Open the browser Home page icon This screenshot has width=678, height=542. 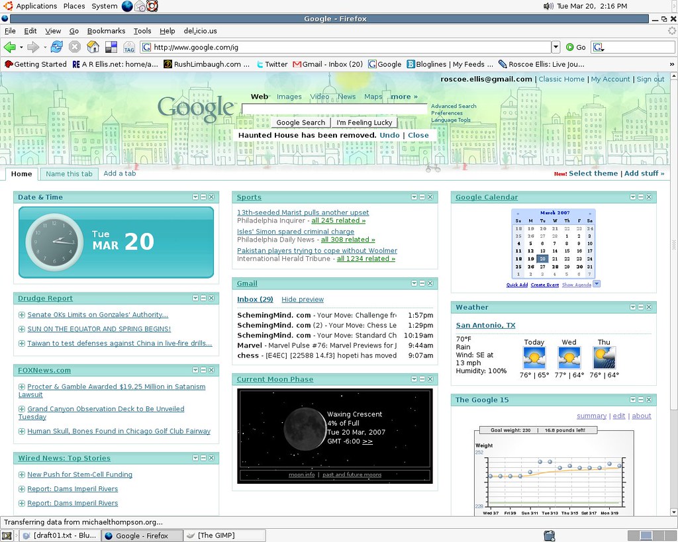coord(93,47)
